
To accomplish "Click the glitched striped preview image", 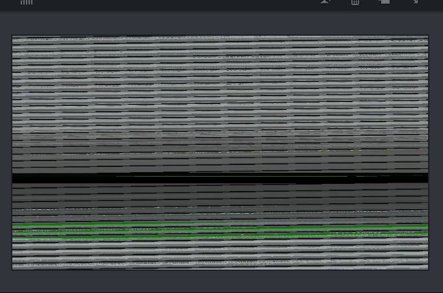I will [220, 153].
